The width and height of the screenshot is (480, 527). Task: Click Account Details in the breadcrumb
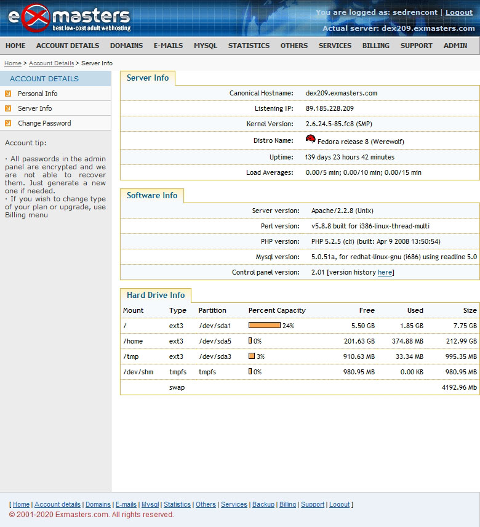pos(51,63)
